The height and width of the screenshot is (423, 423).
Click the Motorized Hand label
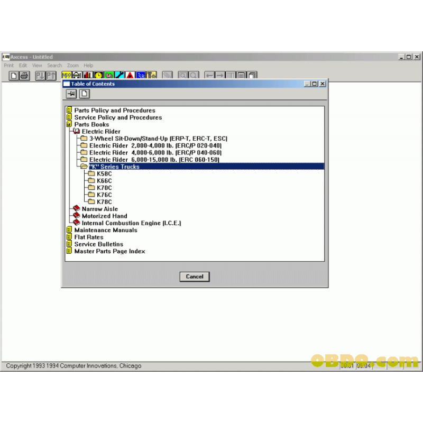[104, 216]
